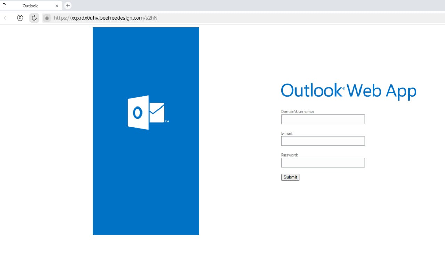
Task: Click the browser back arrow
Action: coord(6,18)
